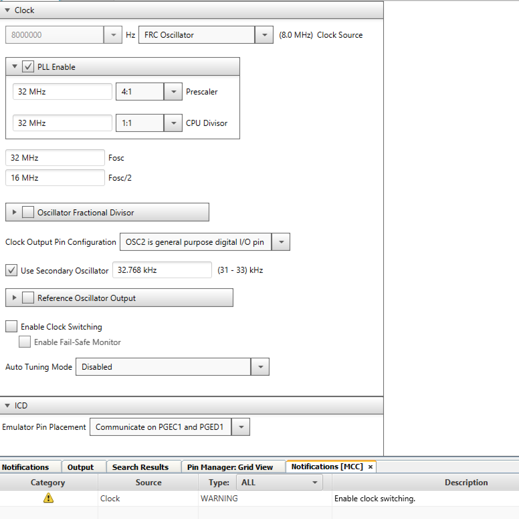519x519 pixels.
Task: Sort by the Category column header
Action: tap(48, 482)
